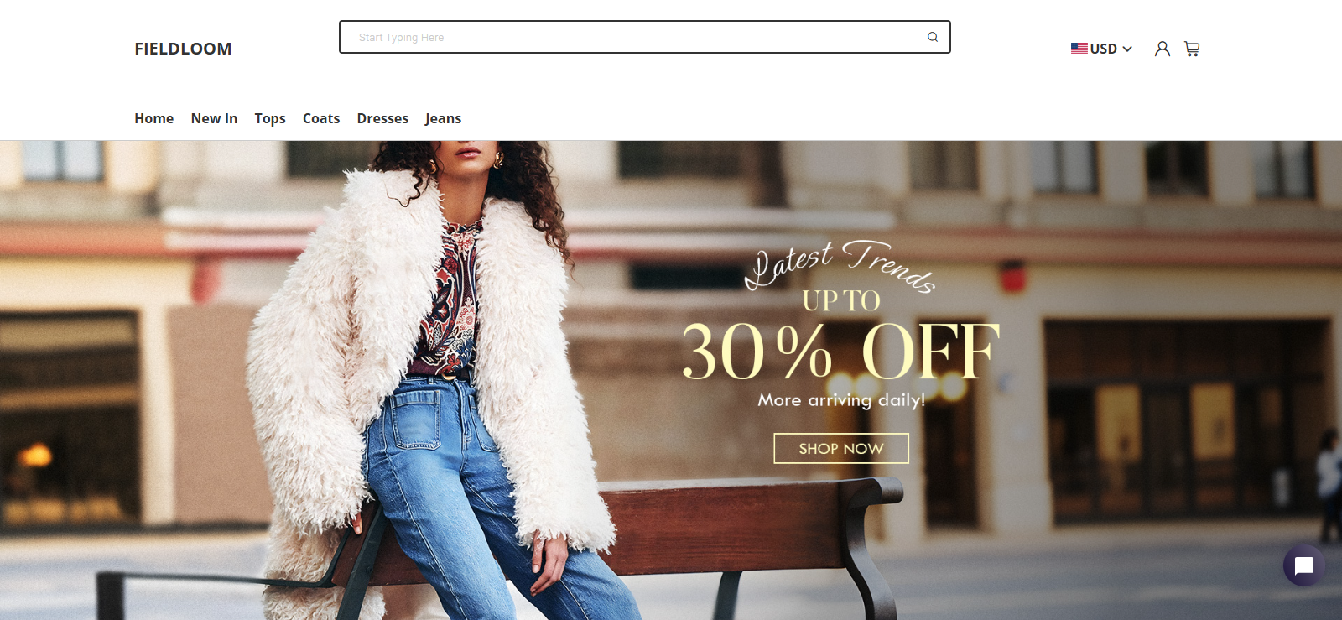Focus the Start Typing Here search field
Screen dimensions: 1342x620
(x=644, y=37)
